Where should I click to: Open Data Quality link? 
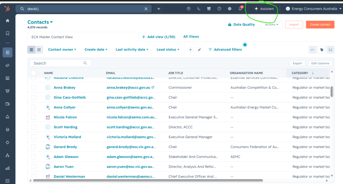(241, 24)
